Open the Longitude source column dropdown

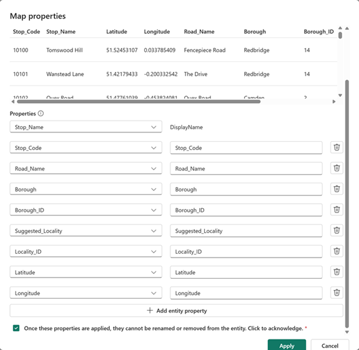click(86, 293)
